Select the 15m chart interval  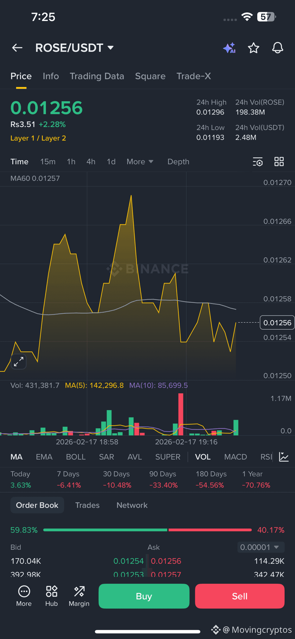pyautogui.click(x=48, y=162)
